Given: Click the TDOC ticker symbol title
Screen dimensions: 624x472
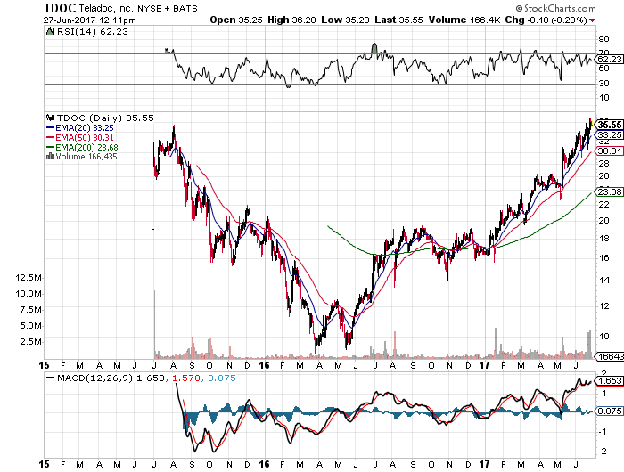Looking at the screenshot, I should pos(60,8).
